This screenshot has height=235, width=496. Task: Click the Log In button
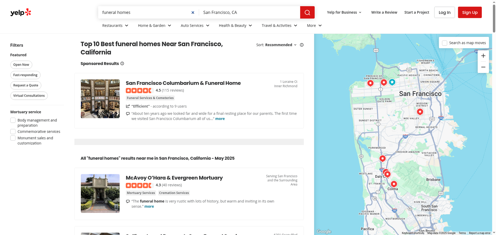(445, 12)
